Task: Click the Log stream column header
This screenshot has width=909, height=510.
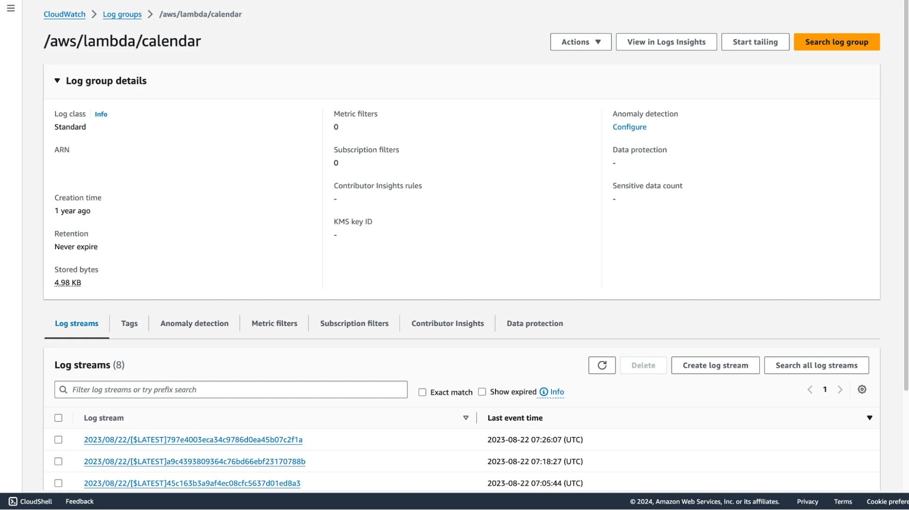Action: tap(103, 418)
